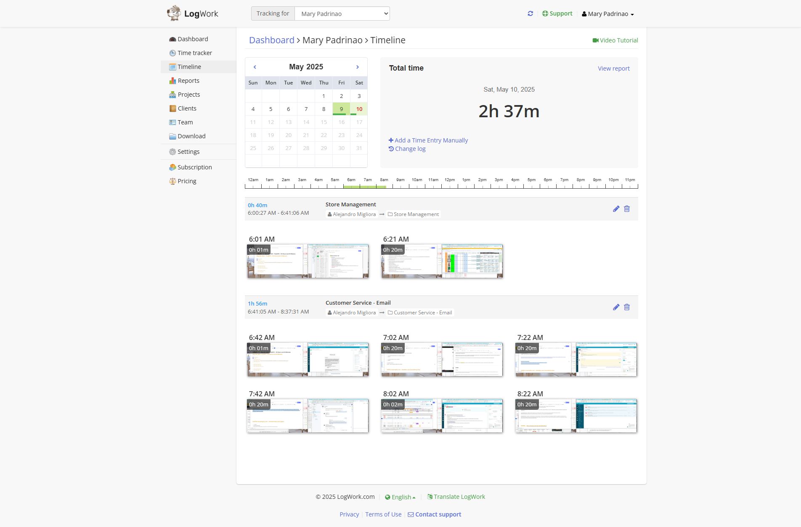The width and height of the screenshot is (801, 527).
Task: Click the Support link
Action: click(557, 13)
